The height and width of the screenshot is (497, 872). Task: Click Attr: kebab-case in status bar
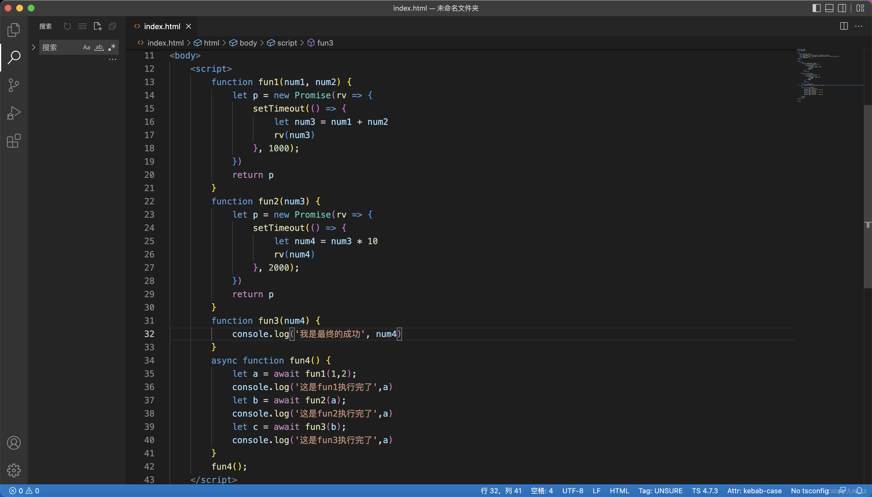pos(754,491)
